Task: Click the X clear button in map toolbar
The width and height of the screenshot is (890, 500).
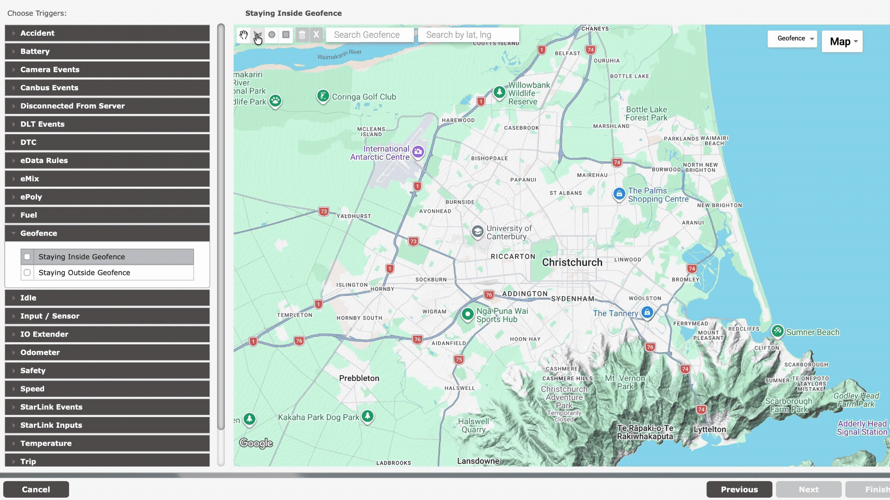Action: click(316, 35)
